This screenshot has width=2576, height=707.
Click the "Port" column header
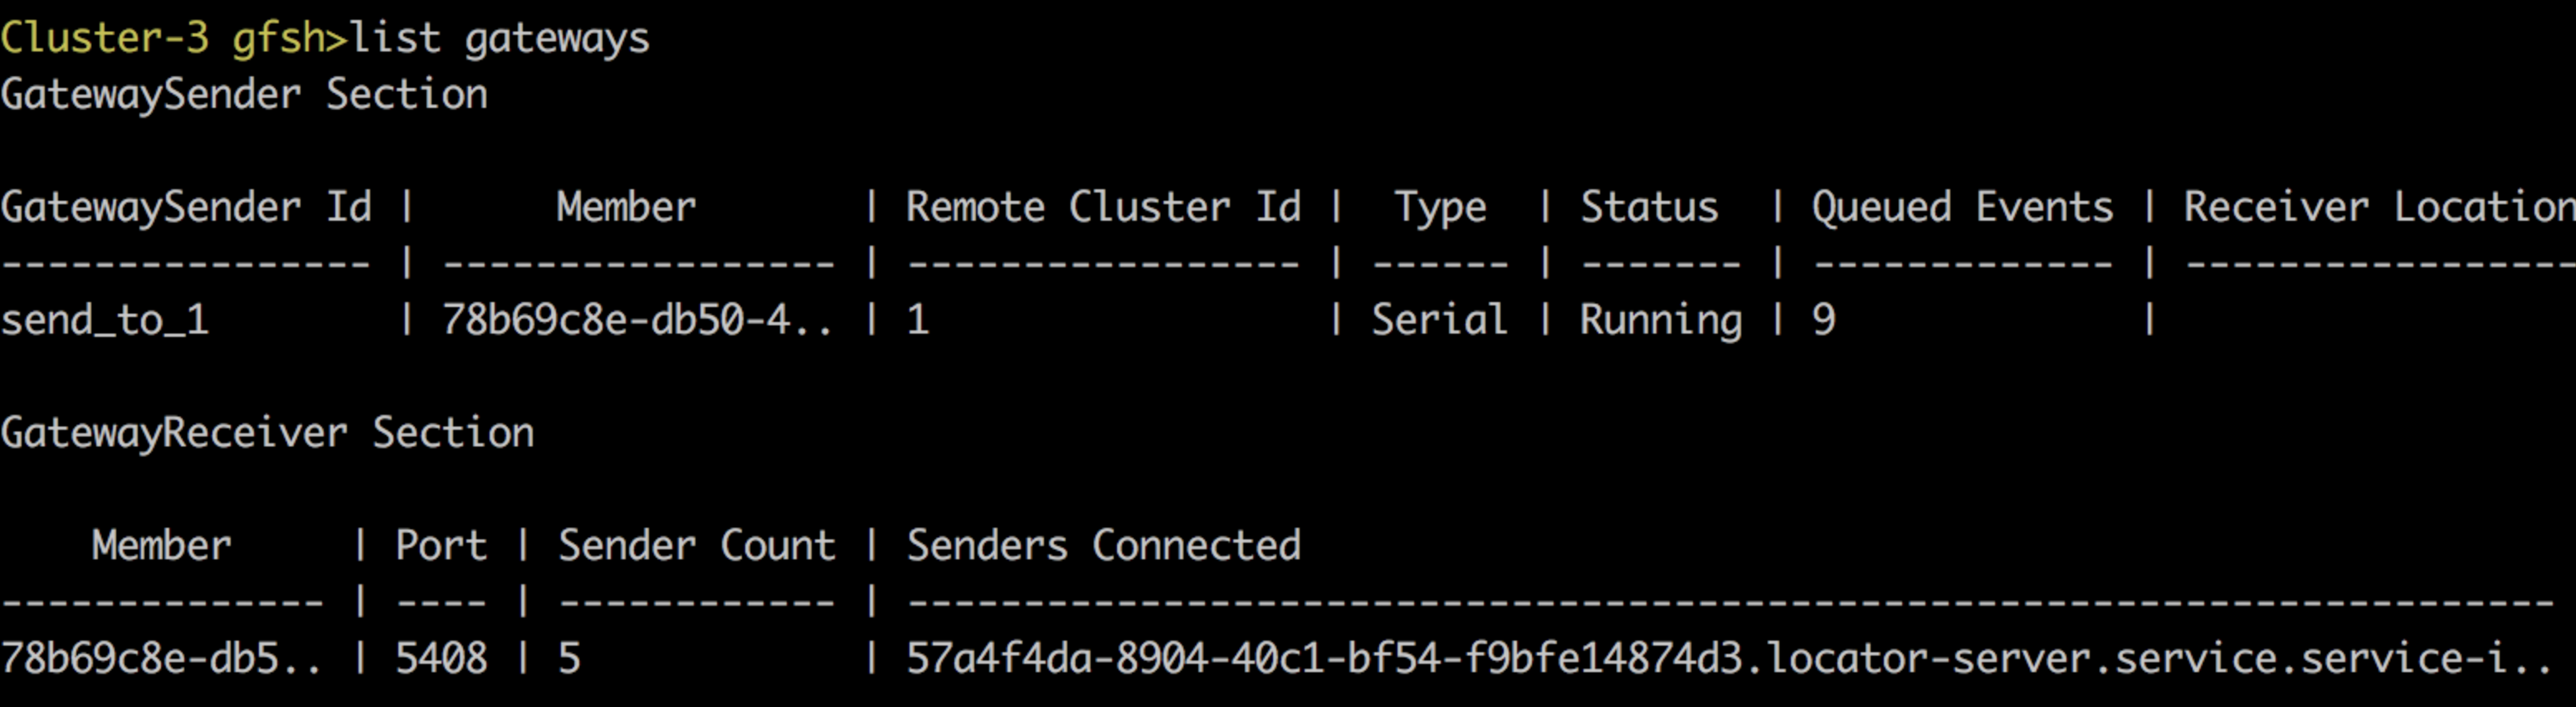click(x=441, y=546)
